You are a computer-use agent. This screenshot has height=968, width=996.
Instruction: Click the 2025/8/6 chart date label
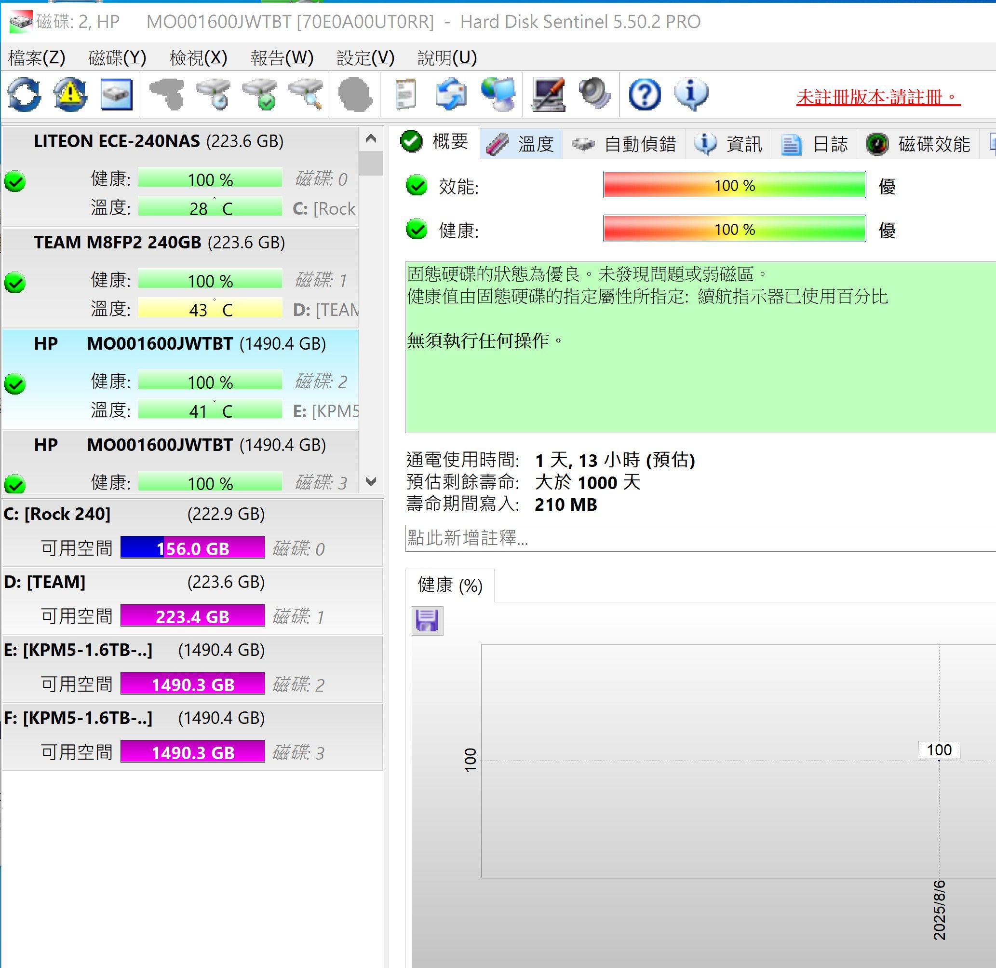(940, 910)
